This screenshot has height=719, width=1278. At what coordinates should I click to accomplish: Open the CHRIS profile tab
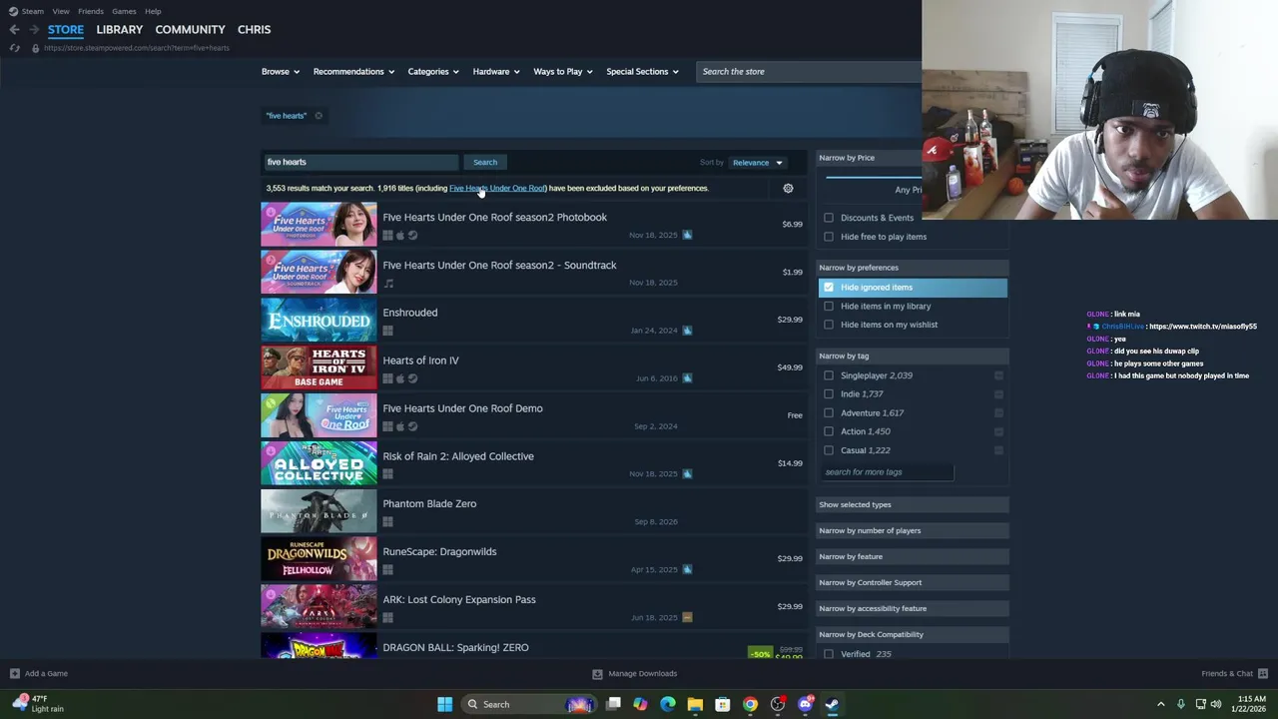click(254, 30)
